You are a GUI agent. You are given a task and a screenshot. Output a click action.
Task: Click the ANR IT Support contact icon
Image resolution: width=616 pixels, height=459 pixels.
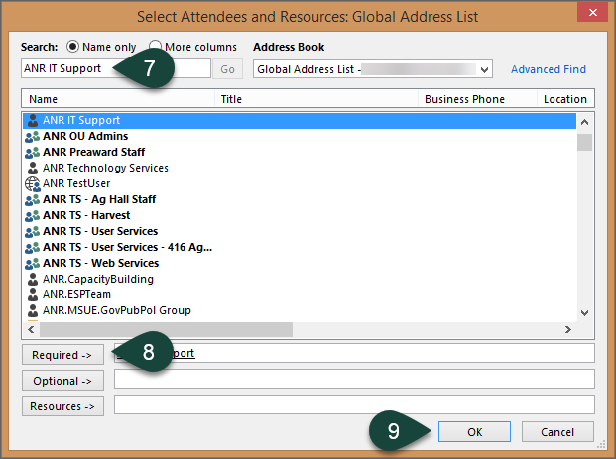point(32,120)
